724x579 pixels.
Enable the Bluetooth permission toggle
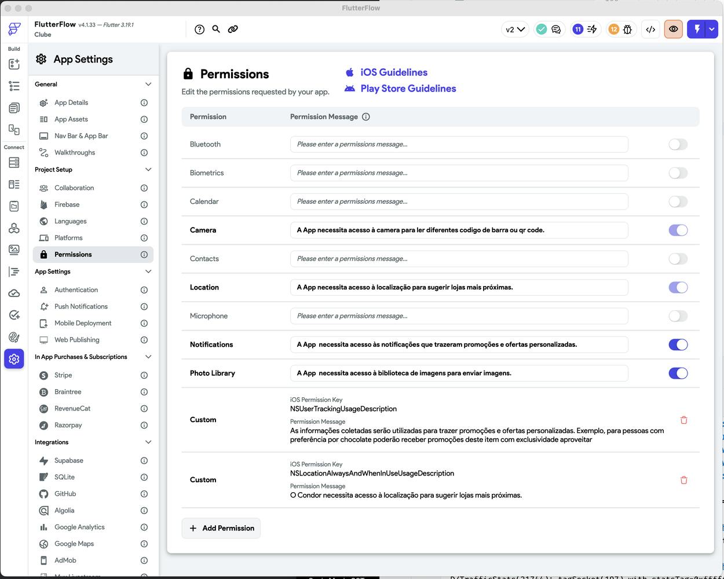(x=678, y=144)
